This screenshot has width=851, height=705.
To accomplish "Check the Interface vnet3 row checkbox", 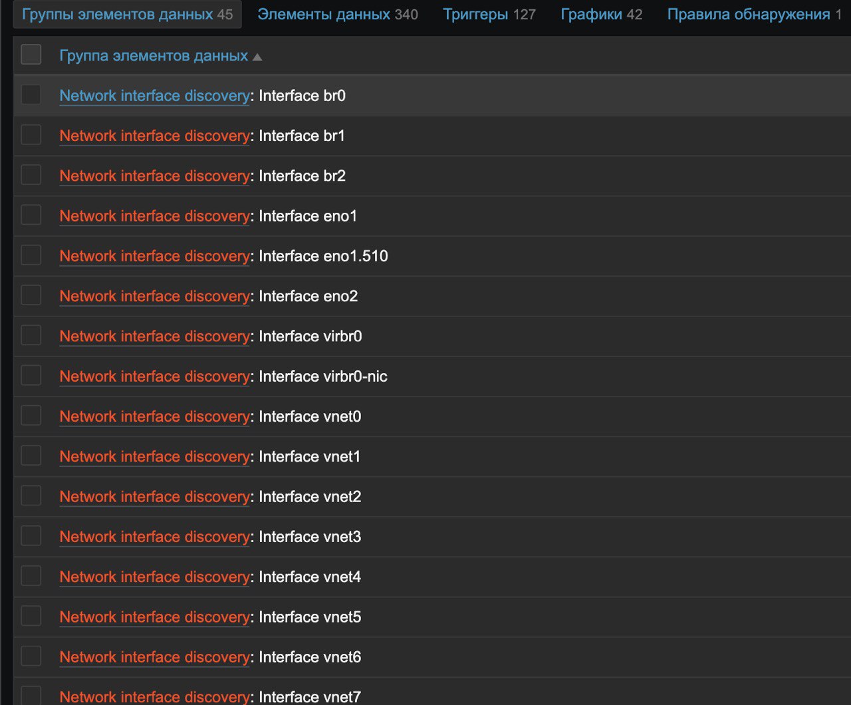I will (31, 535).
